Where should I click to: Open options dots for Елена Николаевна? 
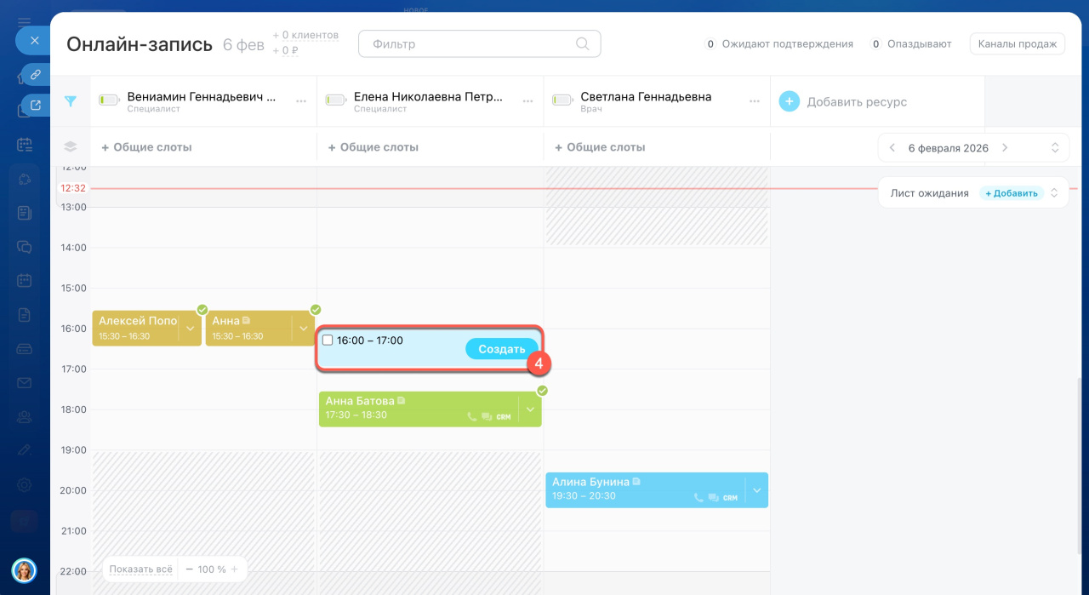[527, 101]
